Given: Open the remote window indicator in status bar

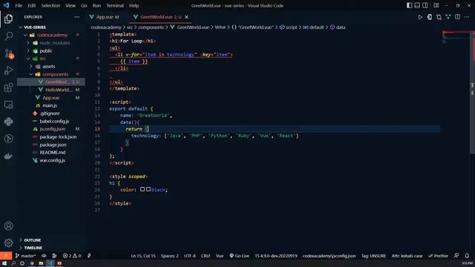Looking at the screenshot, I should tap(6, 256).
